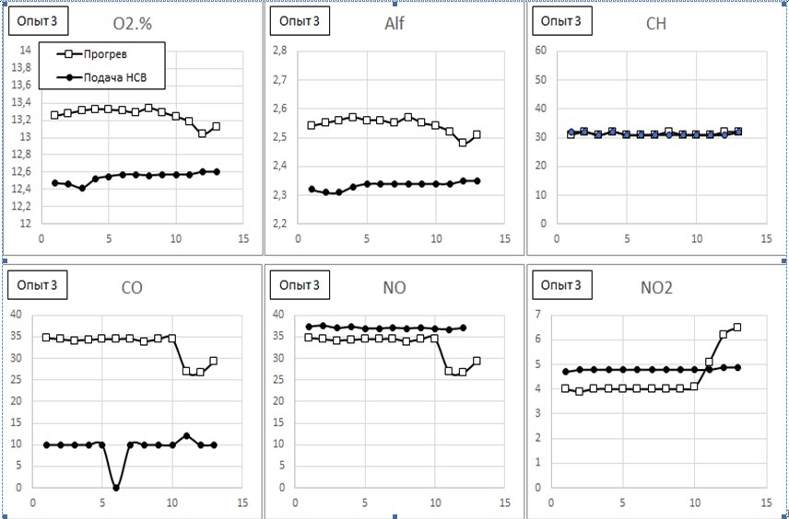Select Опыт 3 text box in Alf chart

300,20
